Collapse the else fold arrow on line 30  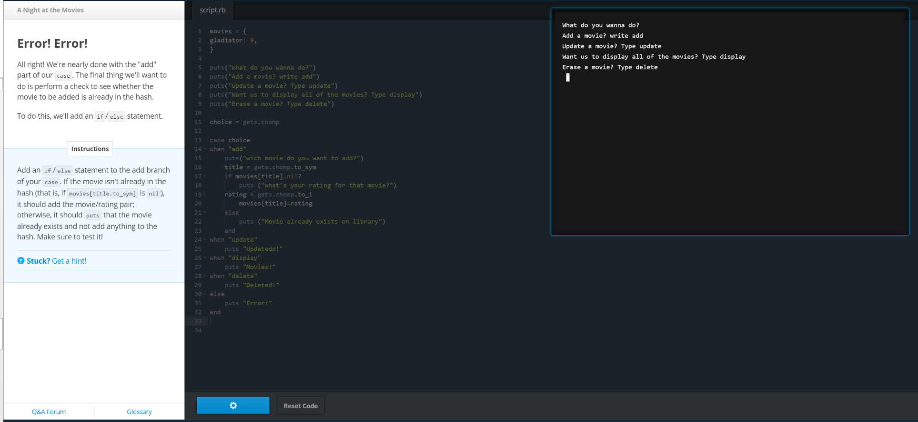(x=205, y=294)
